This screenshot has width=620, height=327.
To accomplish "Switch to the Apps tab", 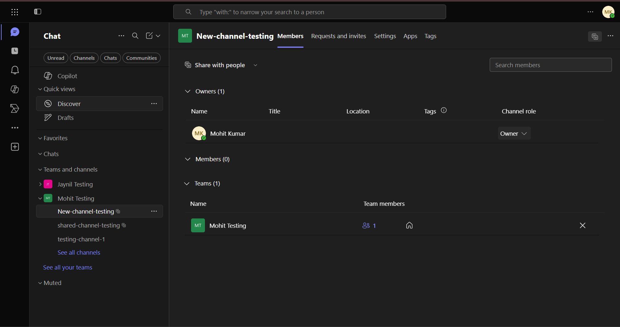I will tap(410, 36).
